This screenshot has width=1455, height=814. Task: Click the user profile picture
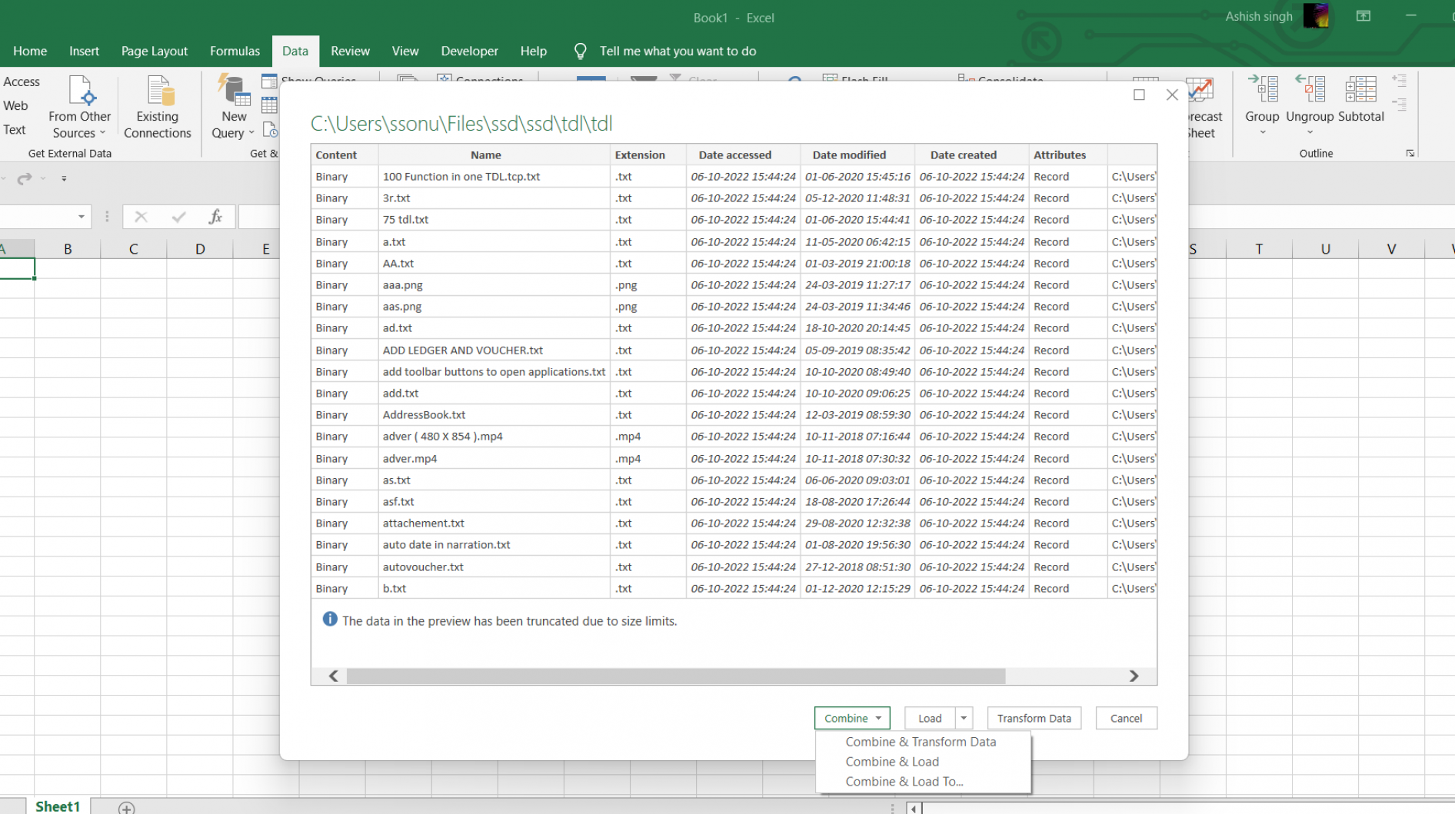[1316, 16]
